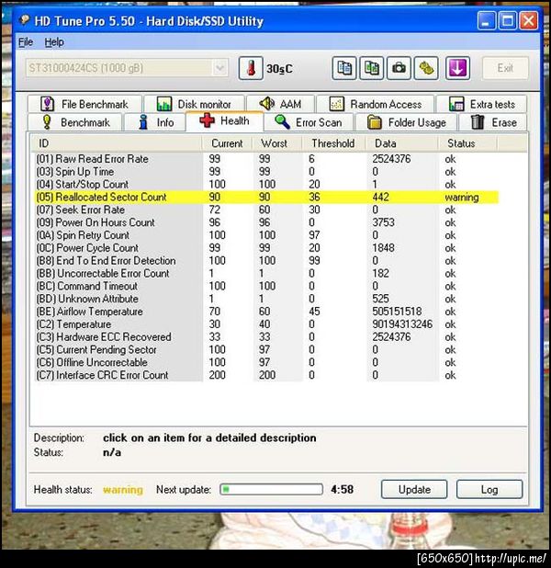The width and height of the screenshot is (551, 568).
Task: Switch to the Extra tests tab
Action: [x=481, y=105]
